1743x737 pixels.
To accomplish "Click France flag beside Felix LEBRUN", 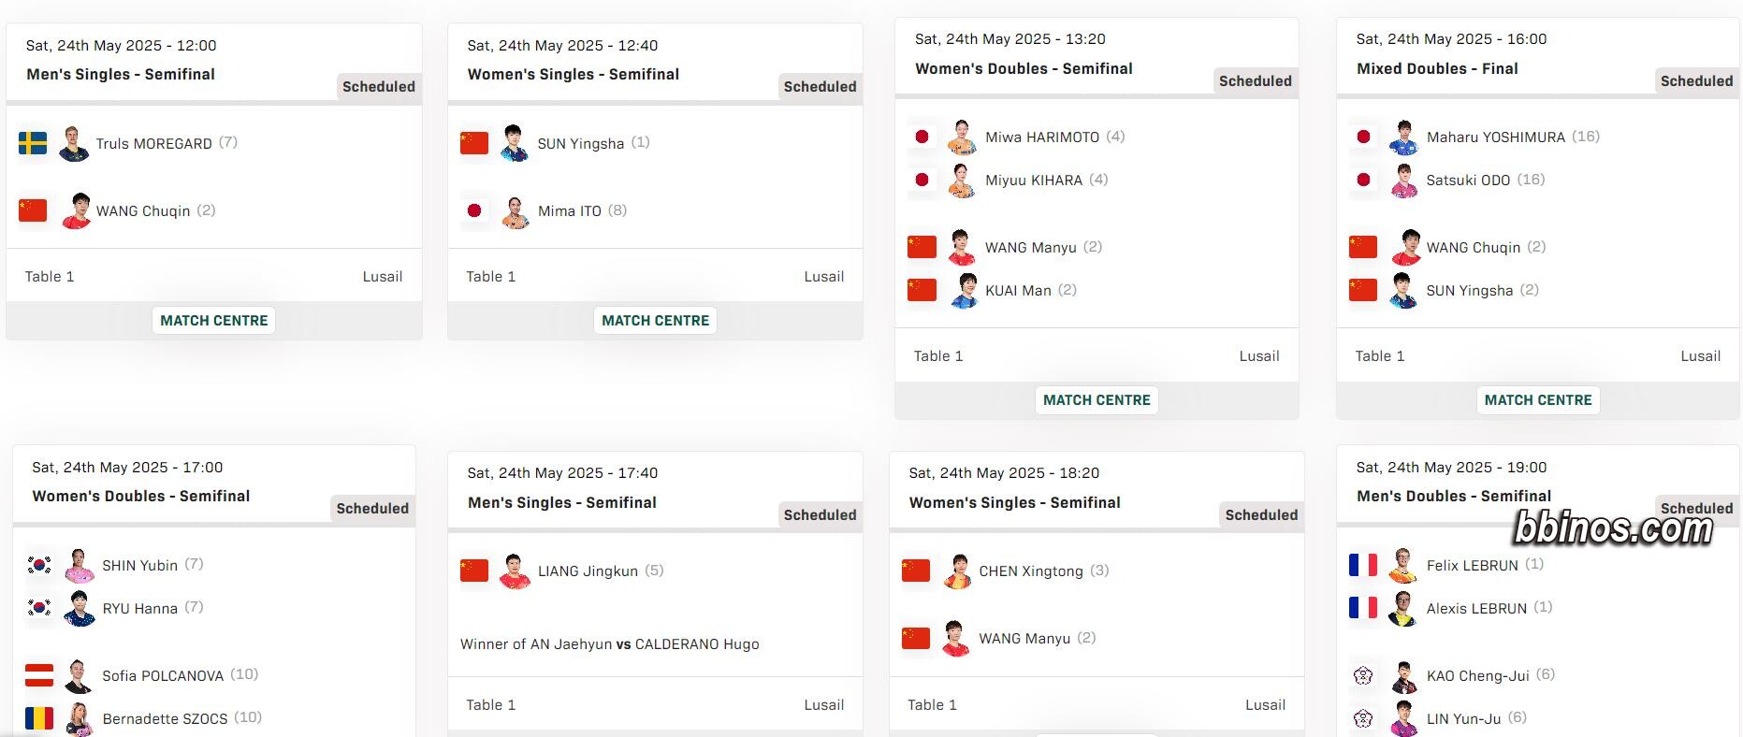I will coord(1363,565).
